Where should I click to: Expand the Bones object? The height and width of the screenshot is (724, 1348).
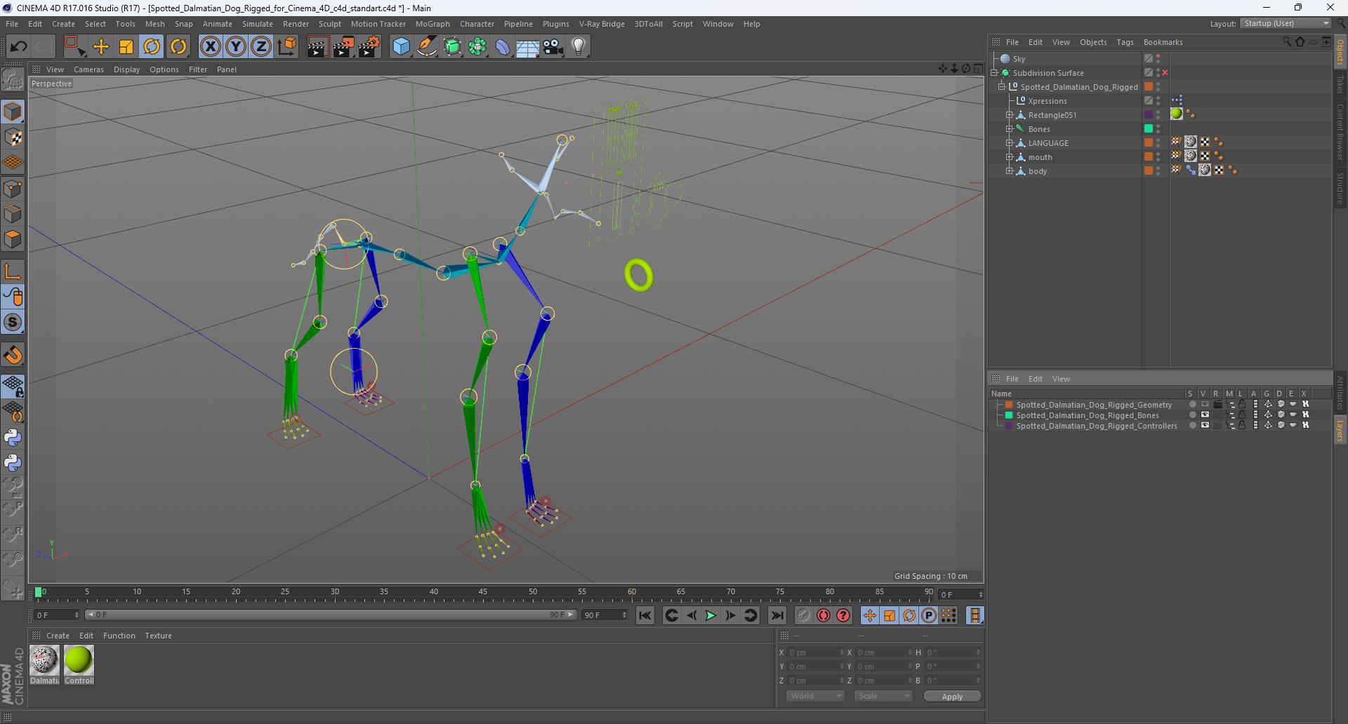click(x=1010, y=129)
